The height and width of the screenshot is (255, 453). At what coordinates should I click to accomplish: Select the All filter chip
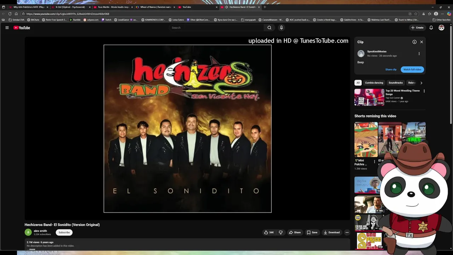(358, 83)
